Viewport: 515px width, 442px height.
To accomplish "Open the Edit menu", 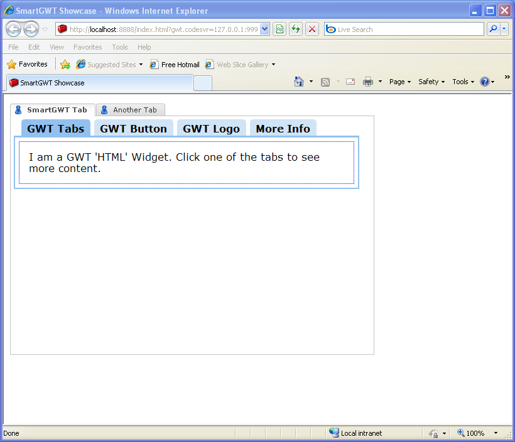I will (34, 47).
